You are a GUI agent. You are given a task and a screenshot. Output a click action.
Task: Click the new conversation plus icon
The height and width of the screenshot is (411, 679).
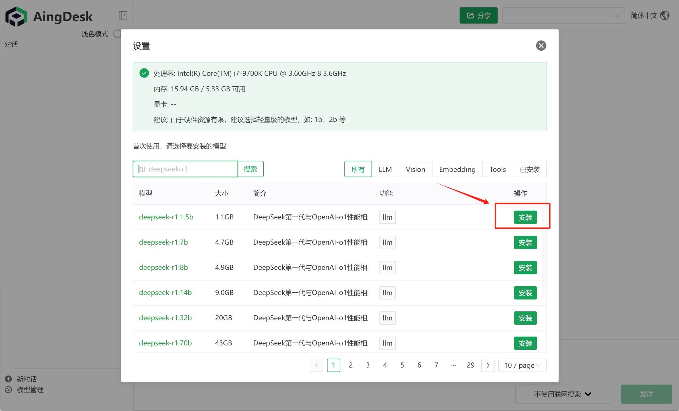tap(8, 379)
